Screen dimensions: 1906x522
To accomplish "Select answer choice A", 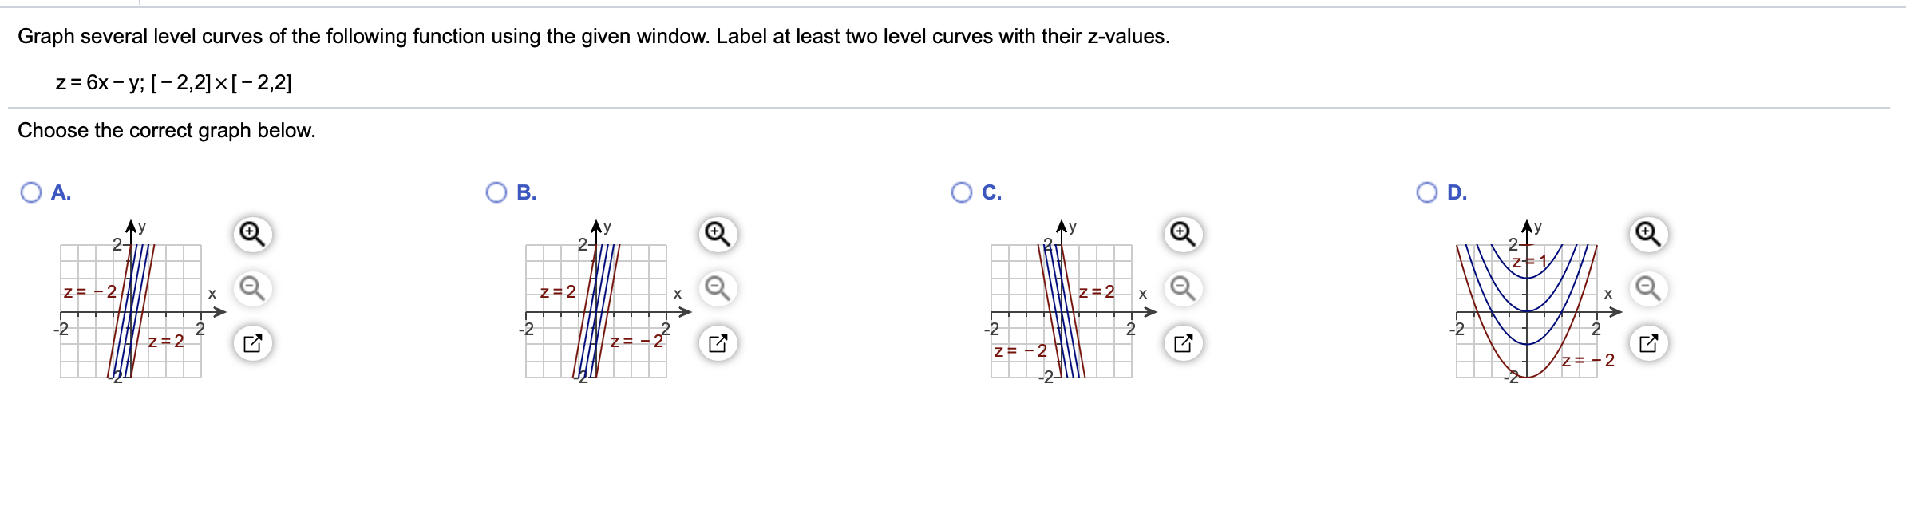I will pos(30,192).
